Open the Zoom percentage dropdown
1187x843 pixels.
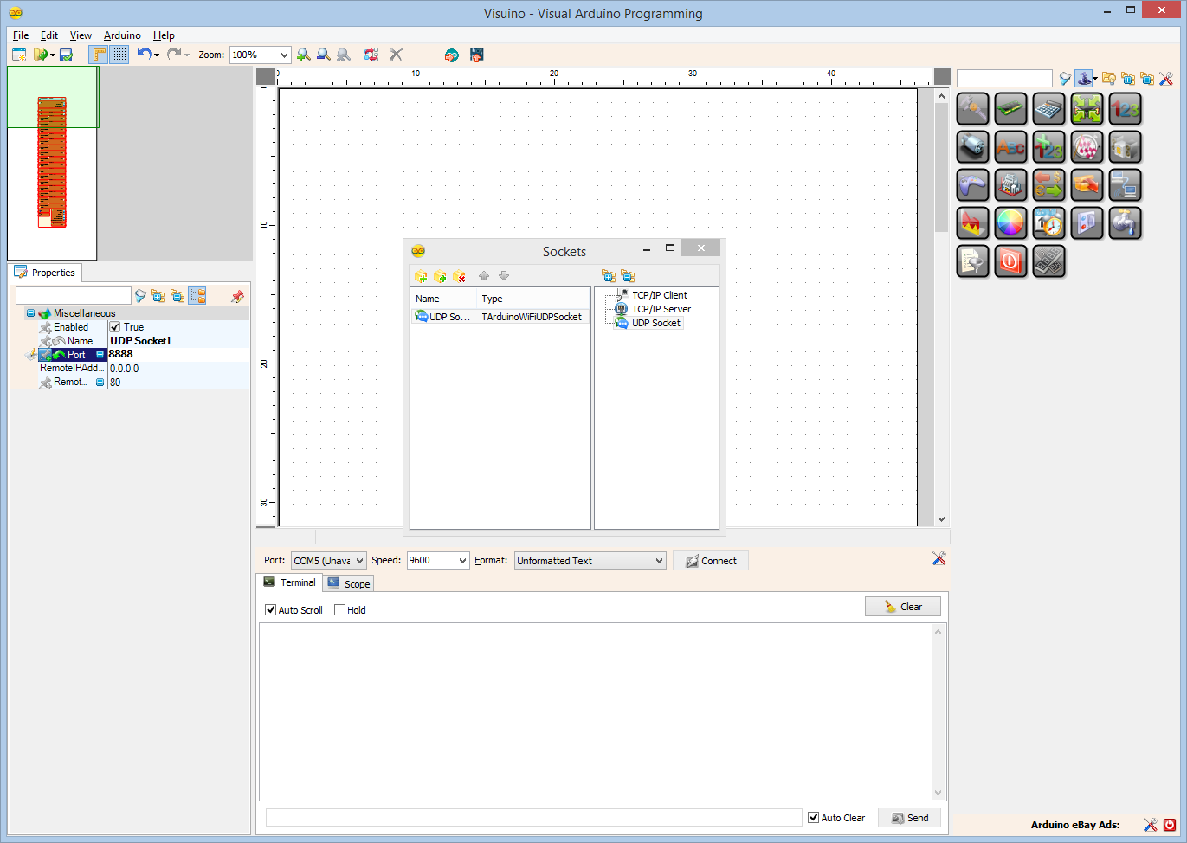(x=283, y=55)
